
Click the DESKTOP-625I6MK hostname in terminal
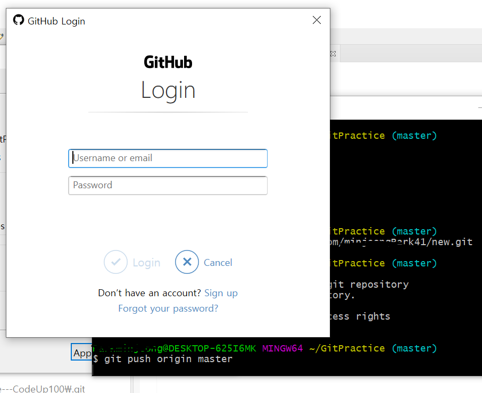(212, 348)
